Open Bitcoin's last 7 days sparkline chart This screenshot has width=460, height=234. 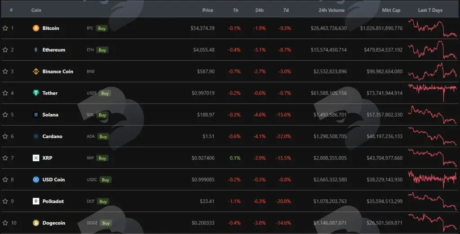[433, 28]
